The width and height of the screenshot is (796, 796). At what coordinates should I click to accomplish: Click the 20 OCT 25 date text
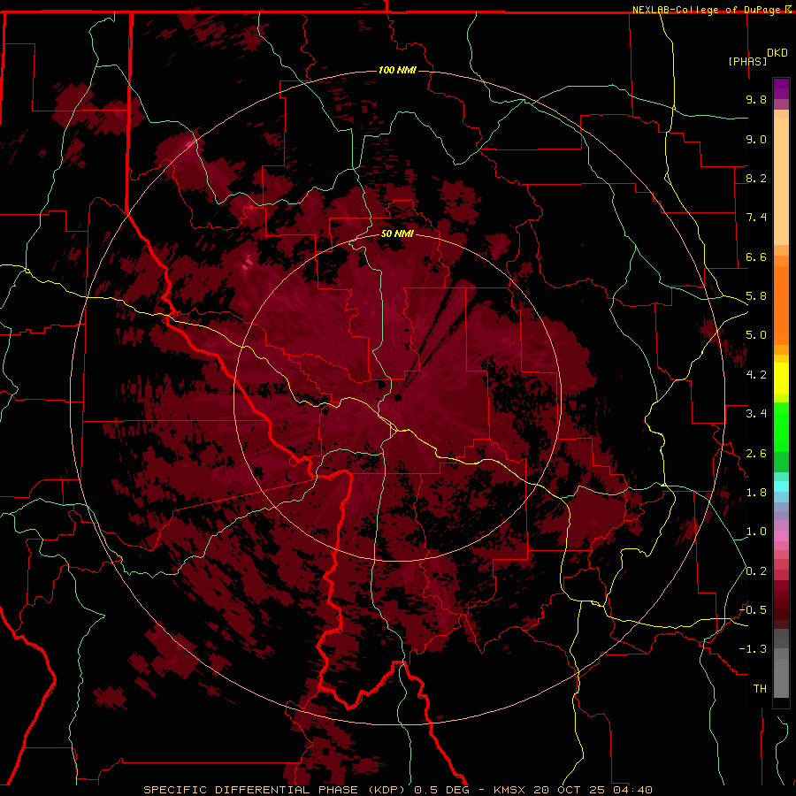tap(569, 790)
